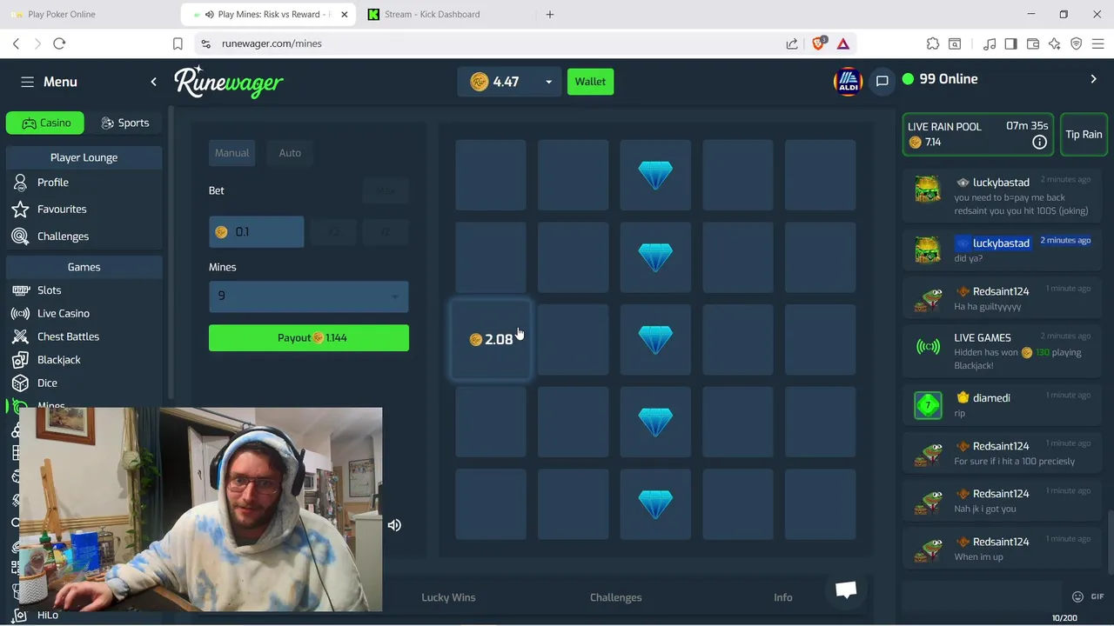Open Brave Shields lion icon
Screen dimensions: 1114x626
pyautogui.click(x=819, y=43)
